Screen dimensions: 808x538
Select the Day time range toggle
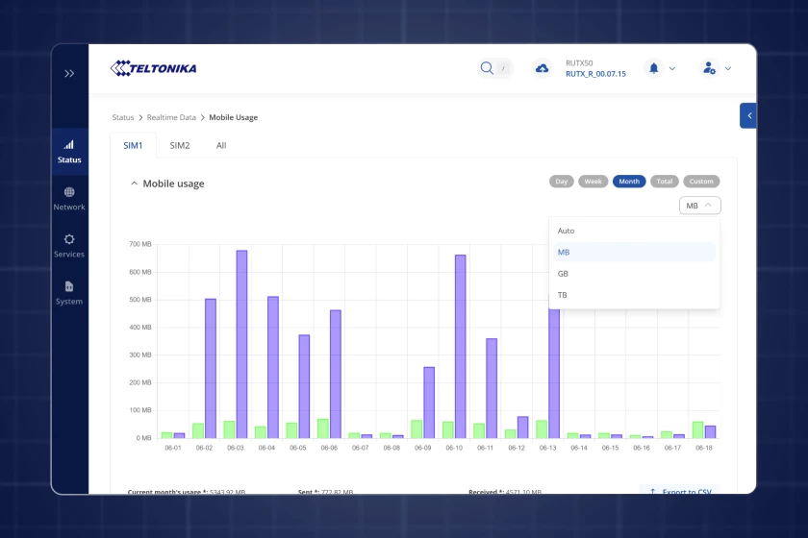[x=561, y=182]
